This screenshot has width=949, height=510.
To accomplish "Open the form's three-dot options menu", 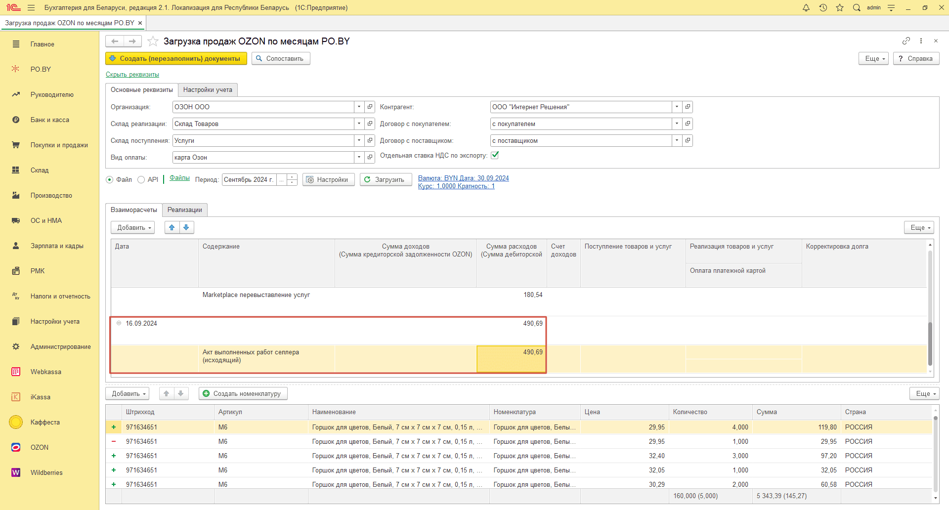I will 921,41.
